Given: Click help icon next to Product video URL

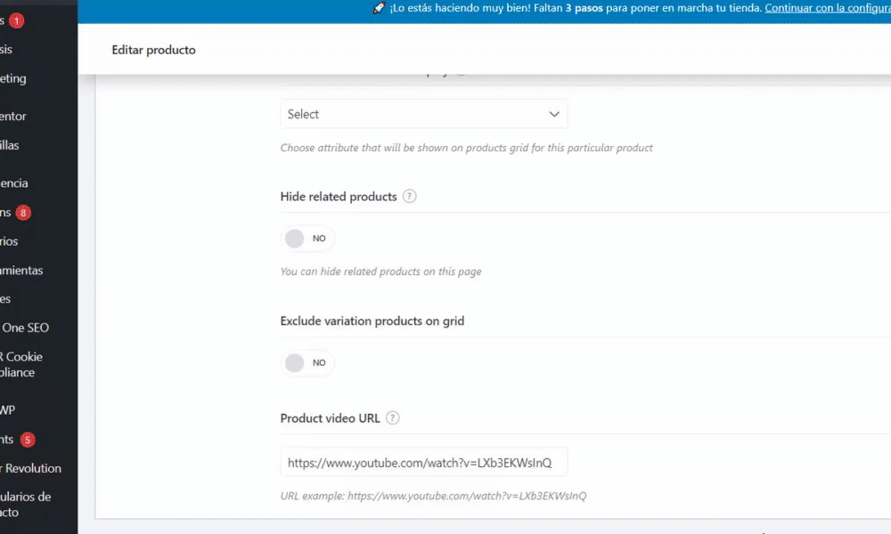Looking at the screenshot, I should click(x=393, y=418).
